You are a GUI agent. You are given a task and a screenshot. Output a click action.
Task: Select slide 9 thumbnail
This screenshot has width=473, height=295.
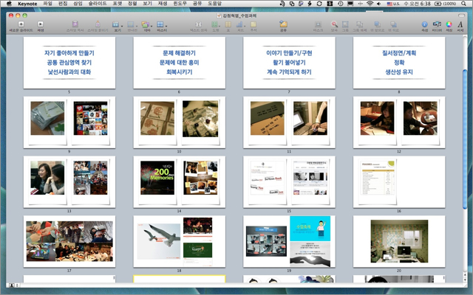click(x=69, y=122)
